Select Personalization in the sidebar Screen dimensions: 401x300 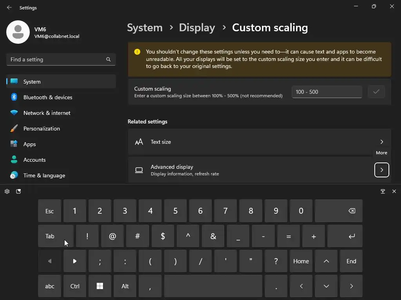click(x=42, y=129)
